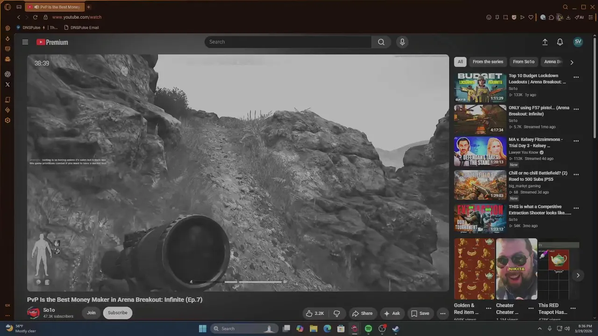The height and width of the screenshot is (336, 598).
Task: Open options for MA v. Kelsey Fitzsimmons video
Action: [x=576, y=141]
